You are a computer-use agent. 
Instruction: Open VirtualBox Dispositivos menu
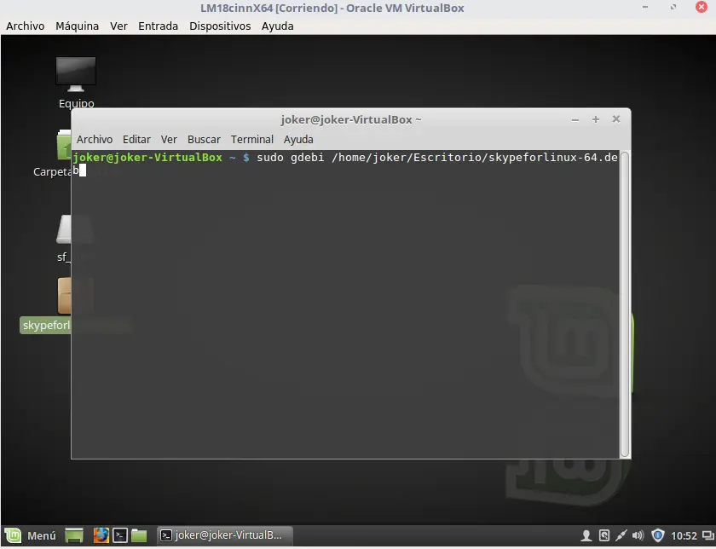(x=220, y=26)
